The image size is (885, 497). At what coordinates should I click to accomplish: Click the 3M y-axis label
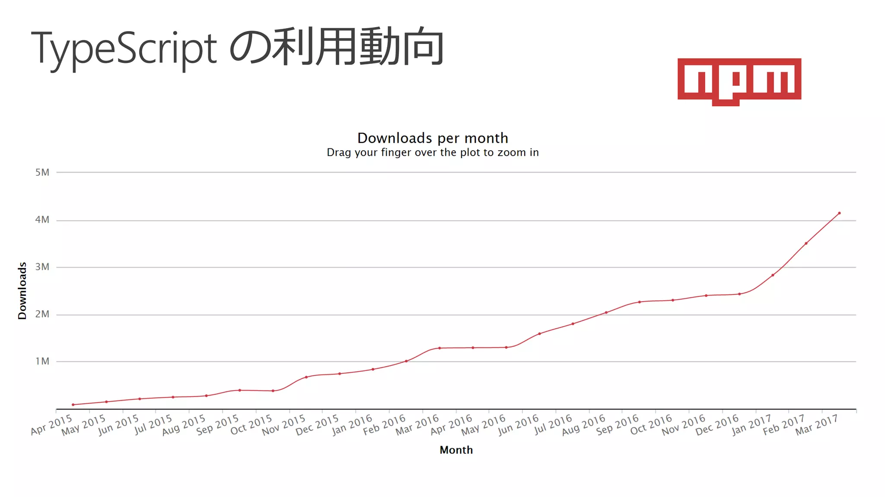(42, 267)
